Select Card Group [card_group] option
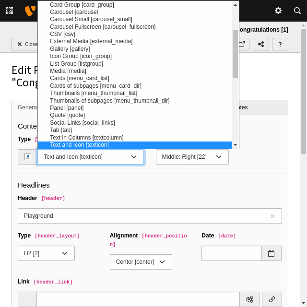This screenshot has height=307, width=307. coord(135,5)
